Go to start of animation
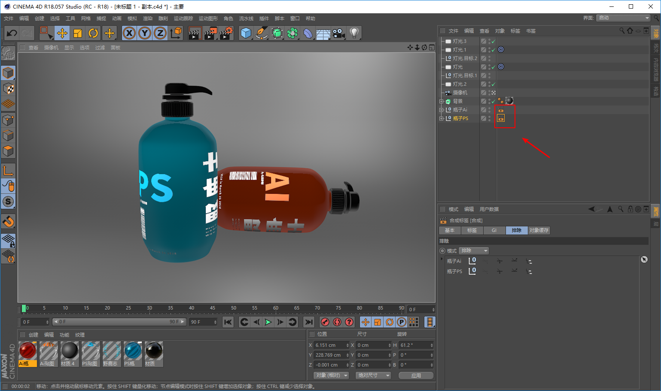The width and height of the screenshot is (661, 391). [x=228, y=322]
